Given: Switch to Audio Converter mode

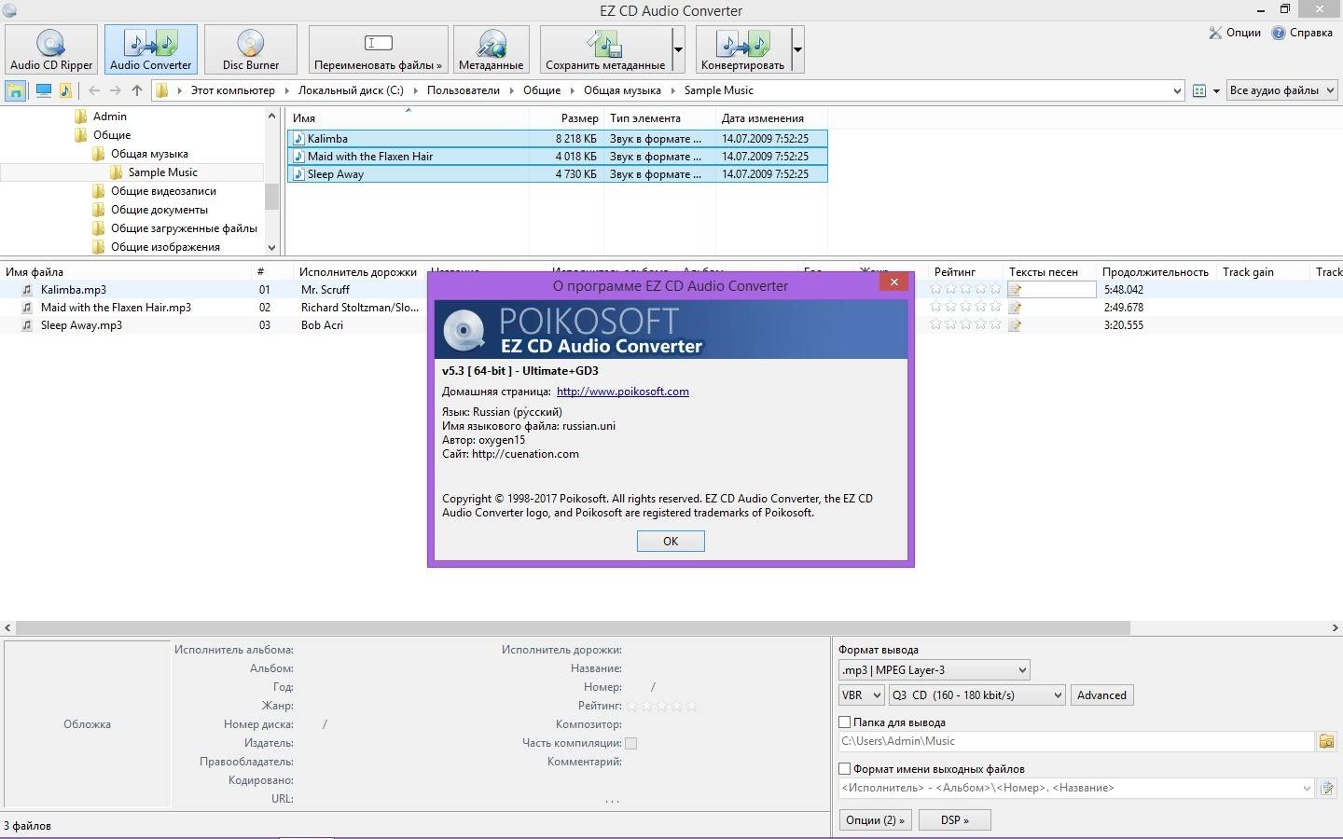Looking at the screenshot, I should (x=151, y=49).
